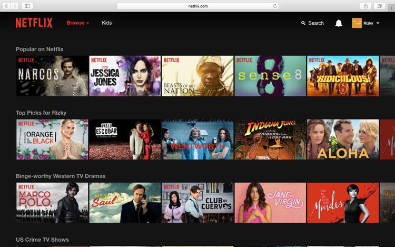Reload the page in the address bar
Image resolution: width=395 pixels, height=247 pixels.
(x=275, y=6)
